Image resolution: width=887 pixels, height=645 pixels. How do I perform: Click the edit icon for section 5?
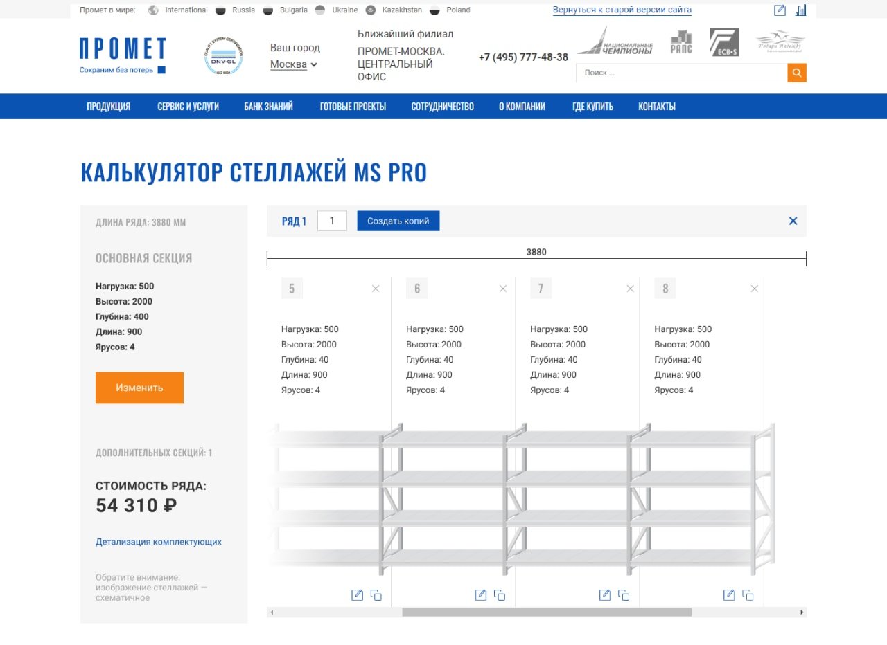click(357, 595)
